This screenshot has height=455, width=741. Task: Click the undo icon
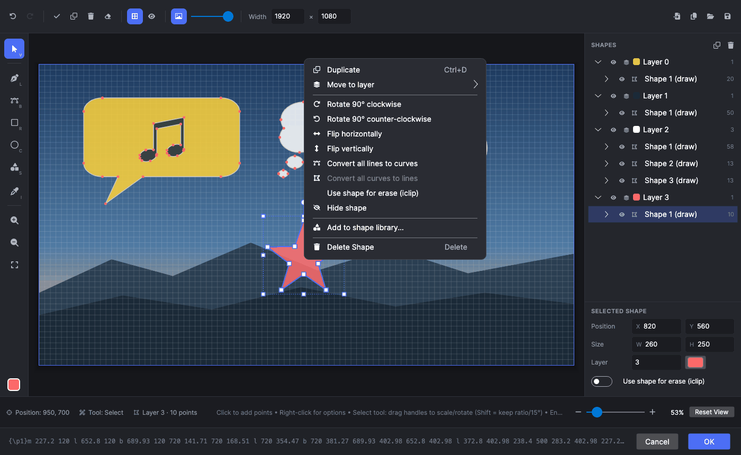[13, 16]
